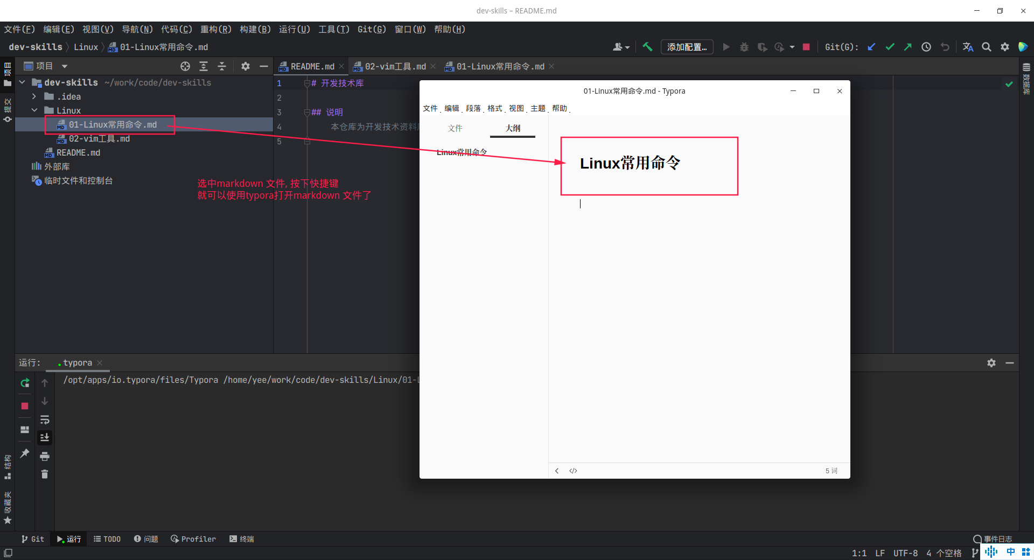Screen dimensions: 1034x560
Task: Open the Git(G) menu in menu bar
Action: coord(371,29)
